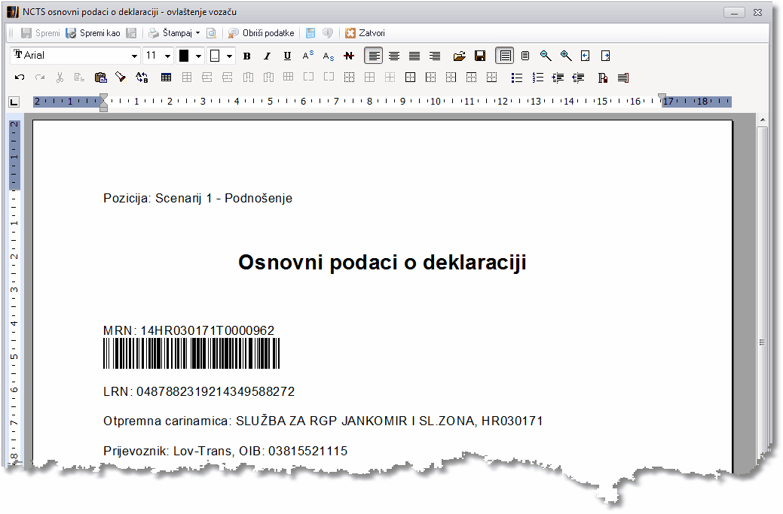Open the Arial font name dropdown

pyautogui.click(x=134, y=56)
